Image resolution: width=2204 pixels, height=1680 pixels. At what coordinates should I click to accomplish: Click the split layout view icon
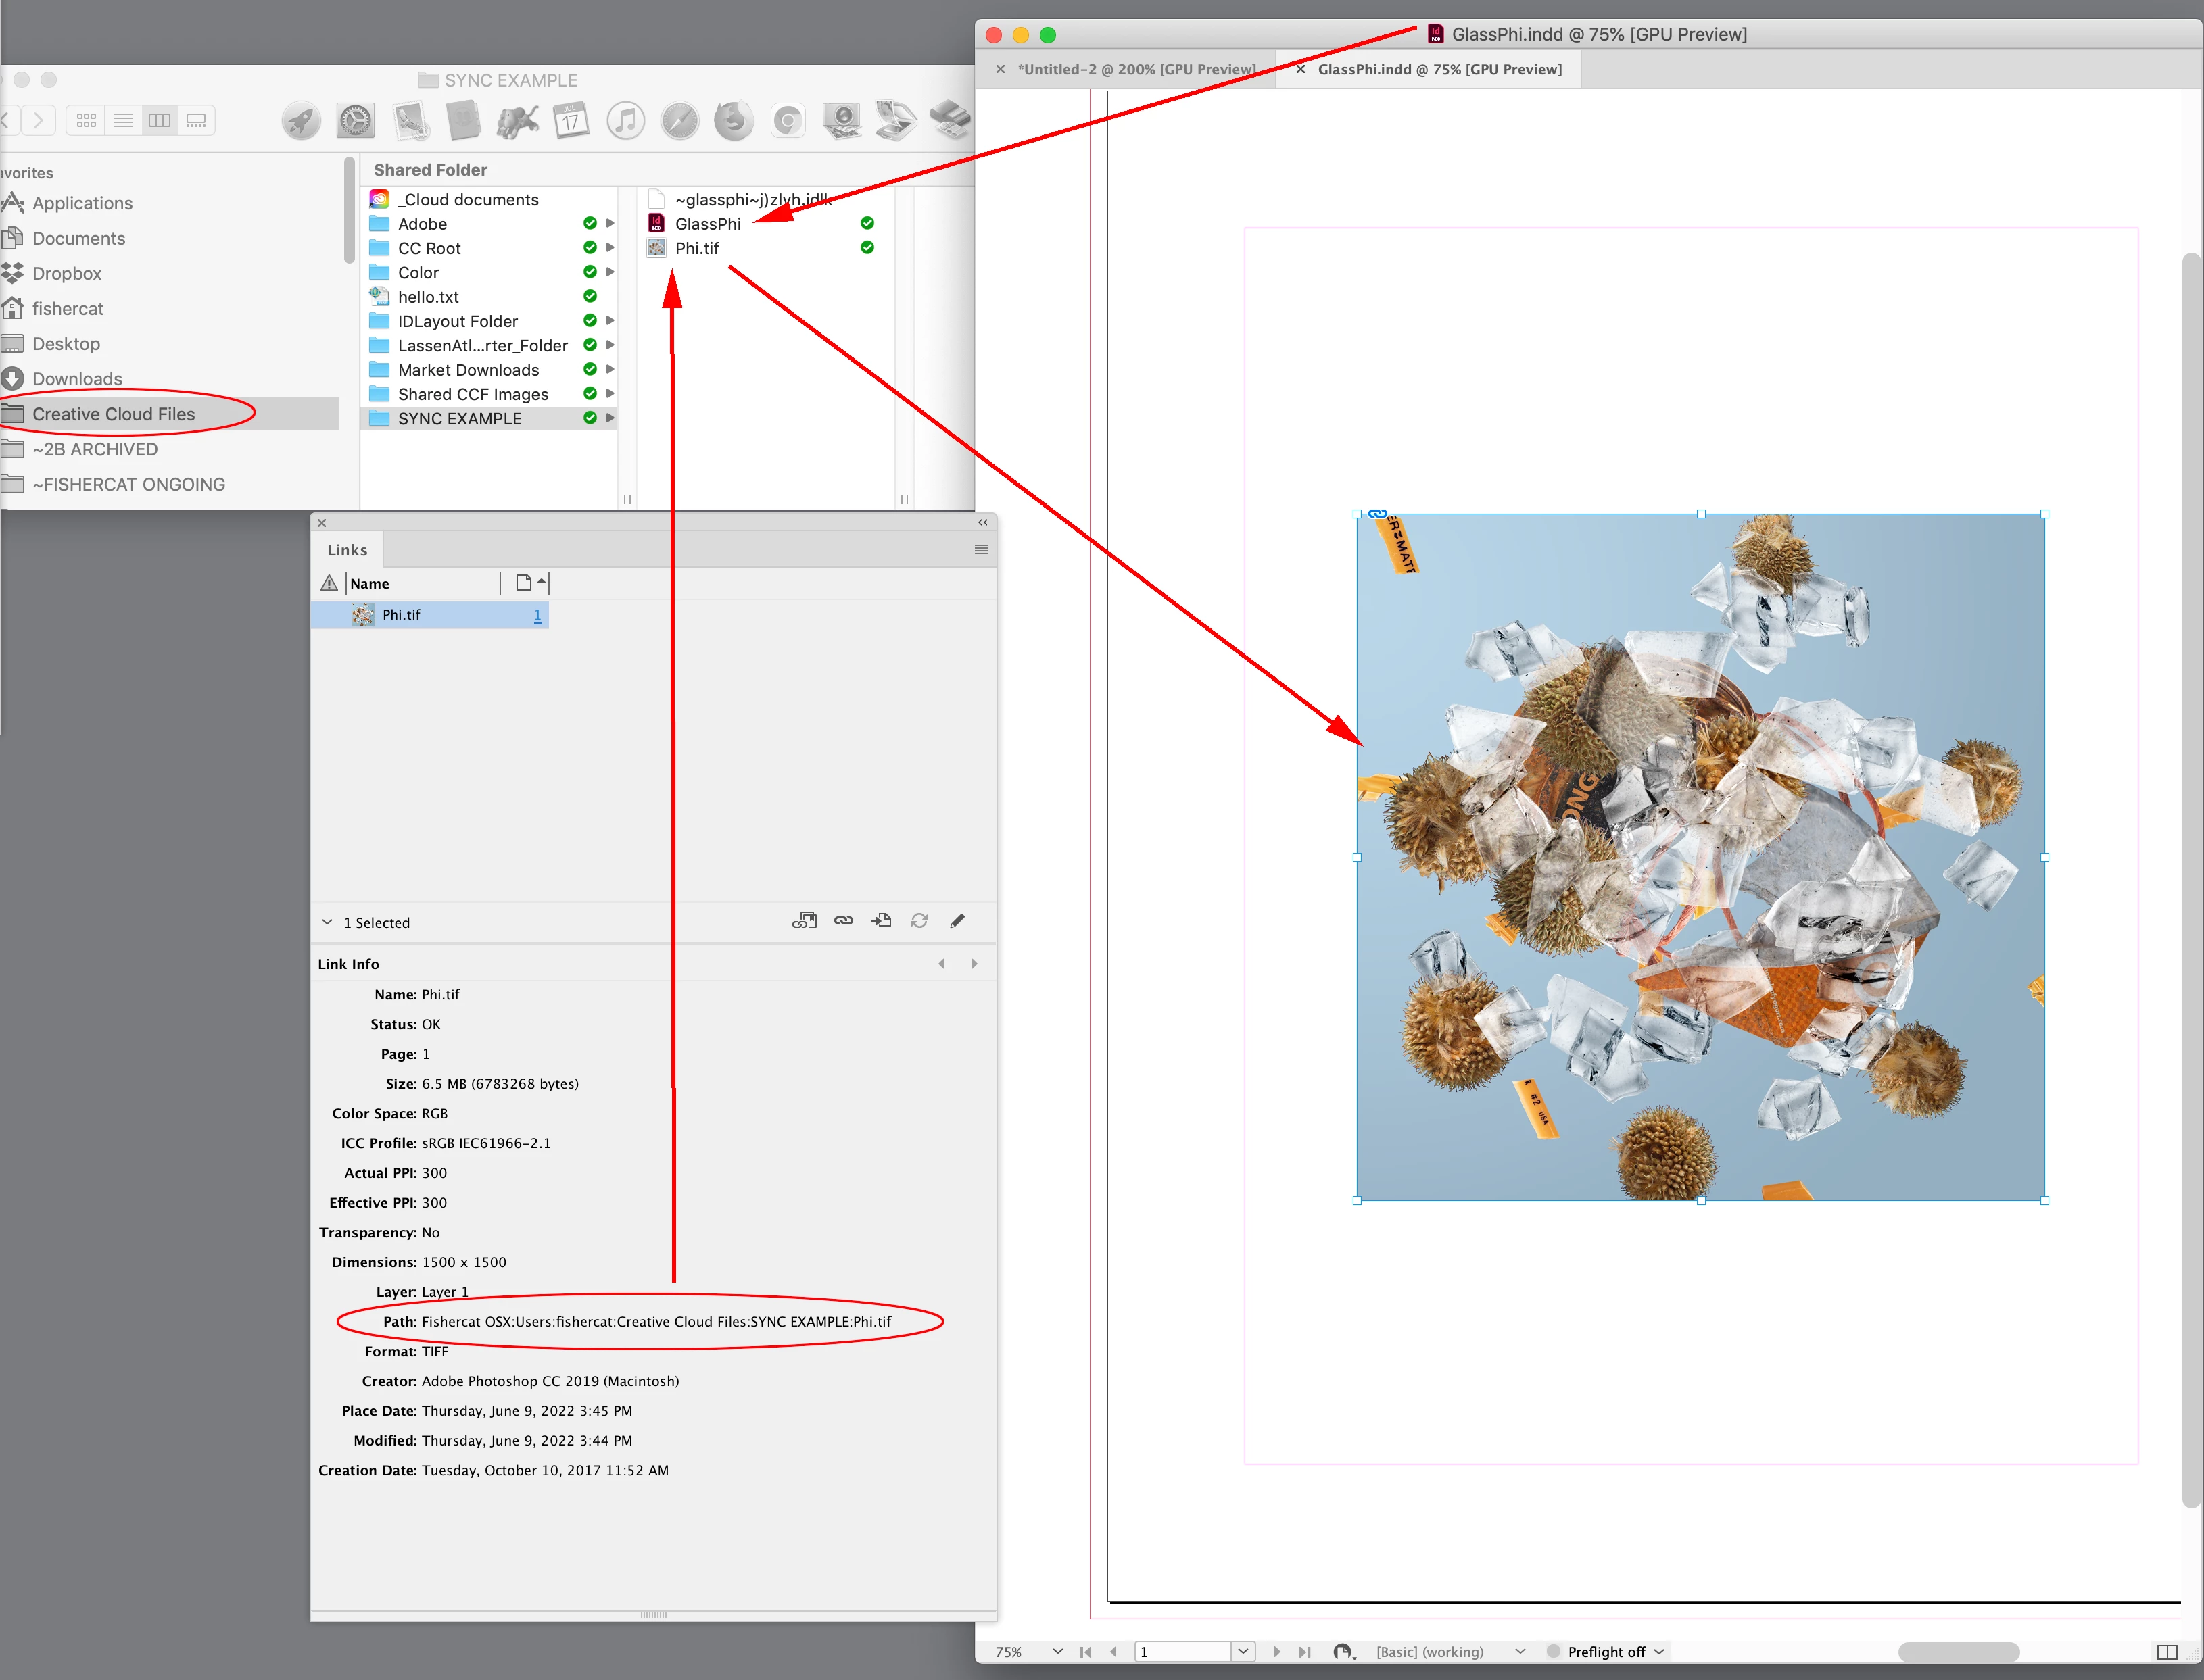coord(2168,1652)
